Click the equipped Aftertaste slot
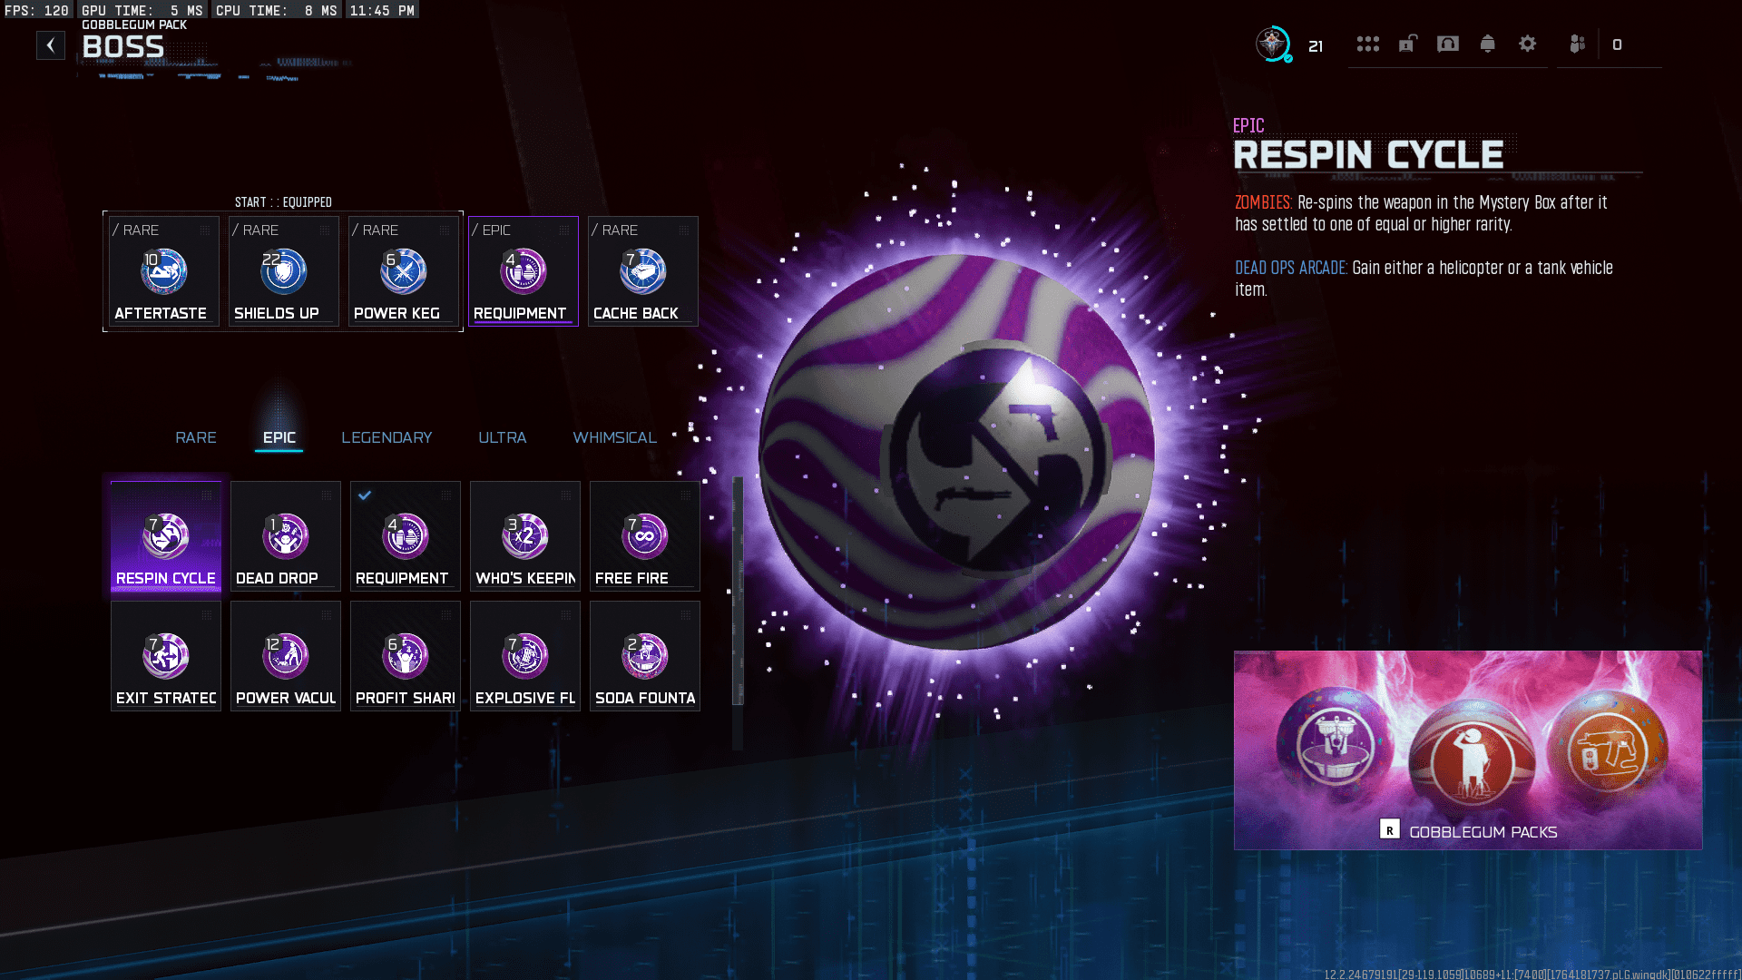Image resolution: width=1742 pixels, height=980 pixels. click(x=163, y=272)
